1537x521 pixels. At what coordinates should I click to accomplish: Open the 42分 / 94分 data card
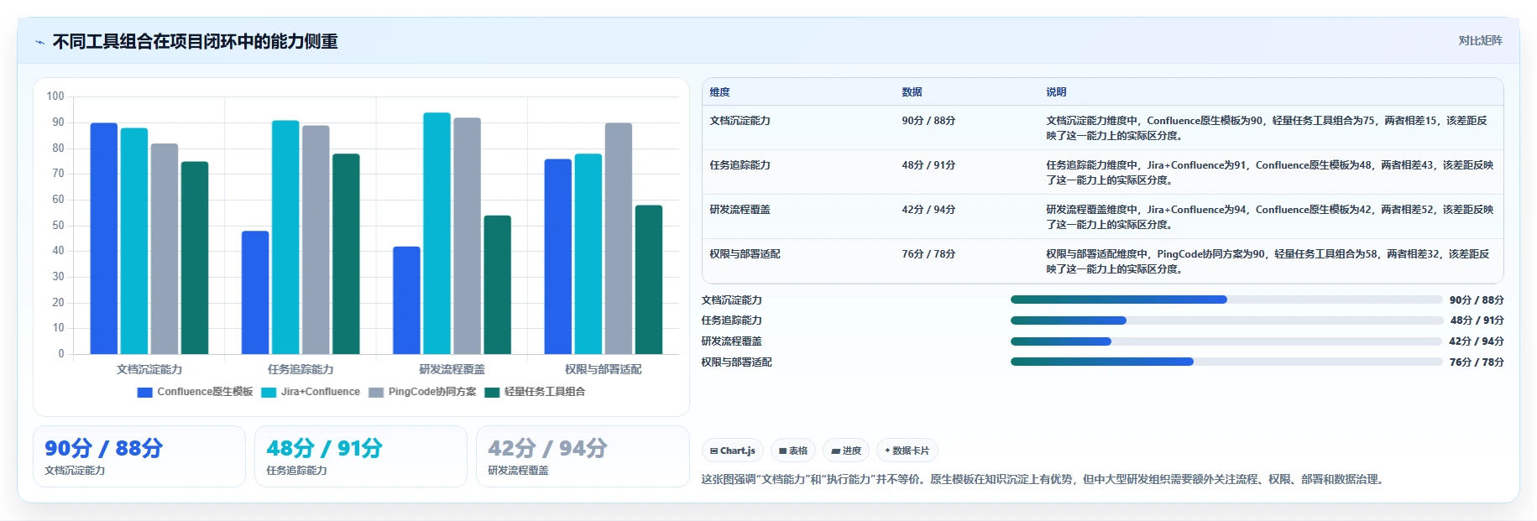pos(583,456)
